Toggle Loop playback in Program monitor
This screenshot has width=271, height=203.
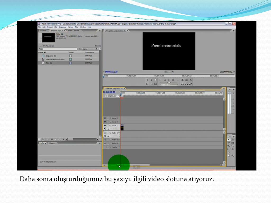(x=183, y=80)
